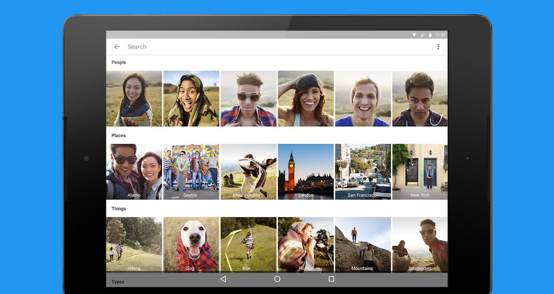Tap the battery icon in status bar
This screenshot has height=294, width=554.
tap(430, 35)
